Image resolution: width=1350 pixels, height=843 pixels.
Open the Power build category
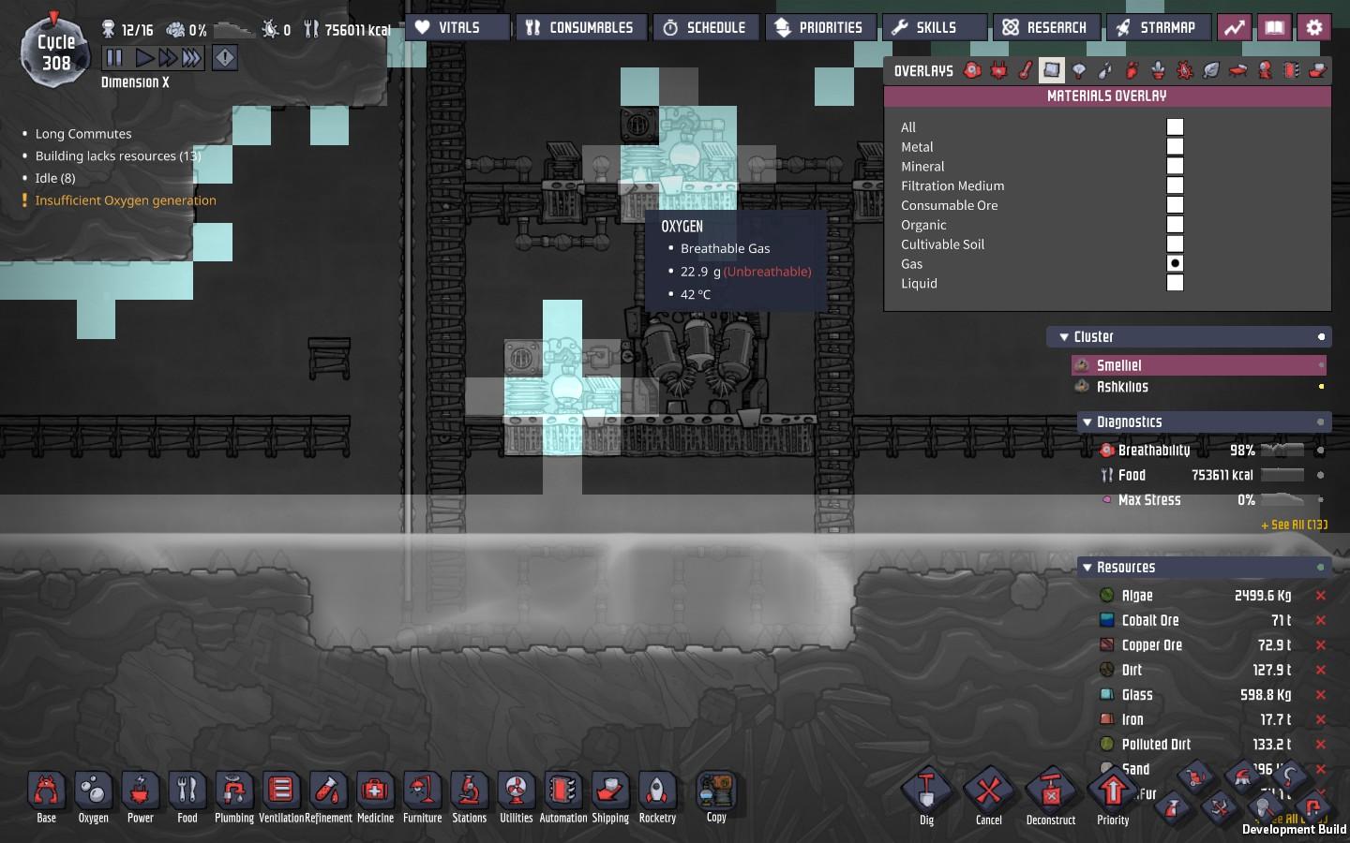(140, 796)
